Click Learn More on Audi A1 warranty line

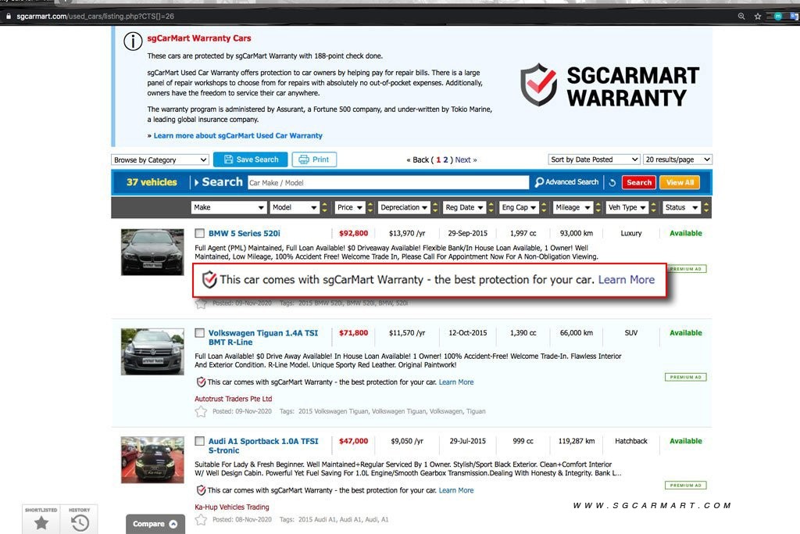(x=456, y=490)
